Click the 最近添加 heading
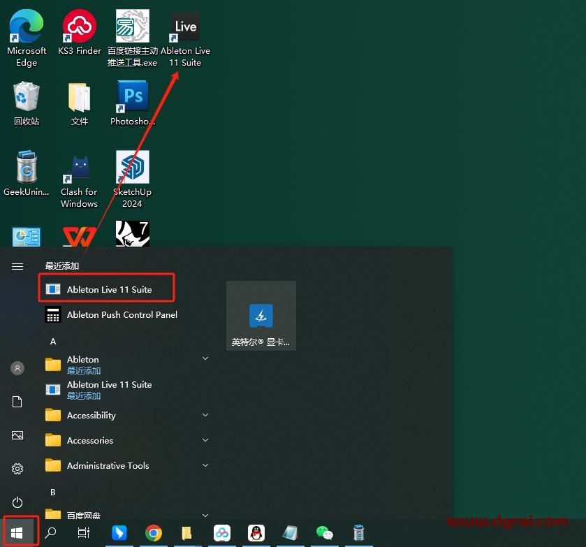586x547 pixels. (x=62, y=266)
